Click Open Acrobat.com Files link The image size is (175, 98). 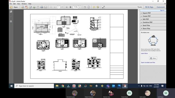coord(148,63)
